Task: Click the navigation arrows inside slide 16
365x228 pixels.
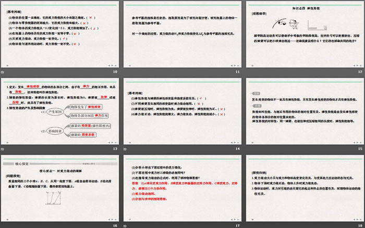Action: point(113,219)
